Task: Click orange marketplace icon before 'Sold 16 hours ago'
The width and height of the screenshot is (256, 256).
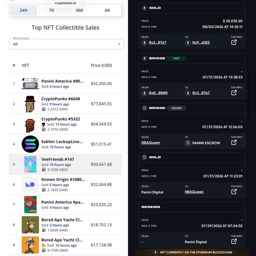Action: (44, 245)
